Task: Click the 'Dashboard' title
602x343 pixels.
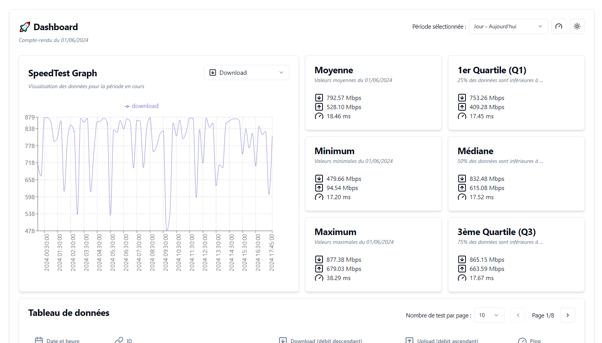Action: coord(56,27)
